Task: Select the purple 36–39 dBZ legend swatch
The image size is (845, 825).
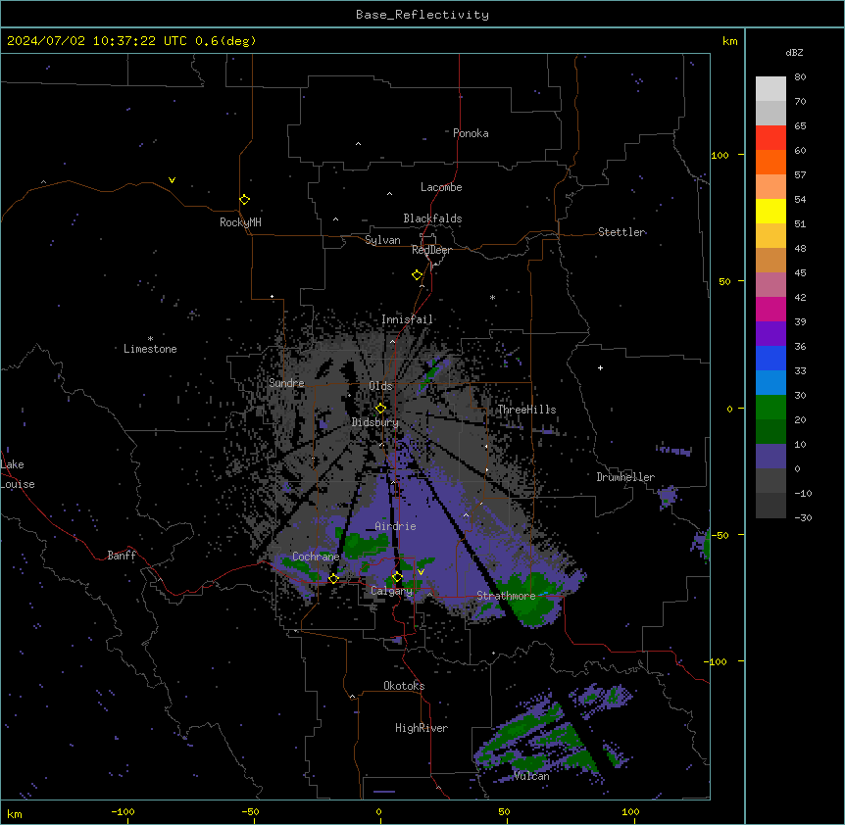Action: (770, 334)
